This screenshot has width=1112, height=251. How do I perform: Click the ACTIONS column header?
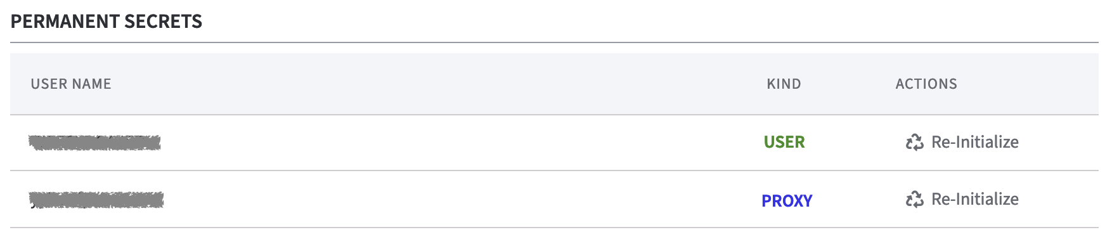926,84
